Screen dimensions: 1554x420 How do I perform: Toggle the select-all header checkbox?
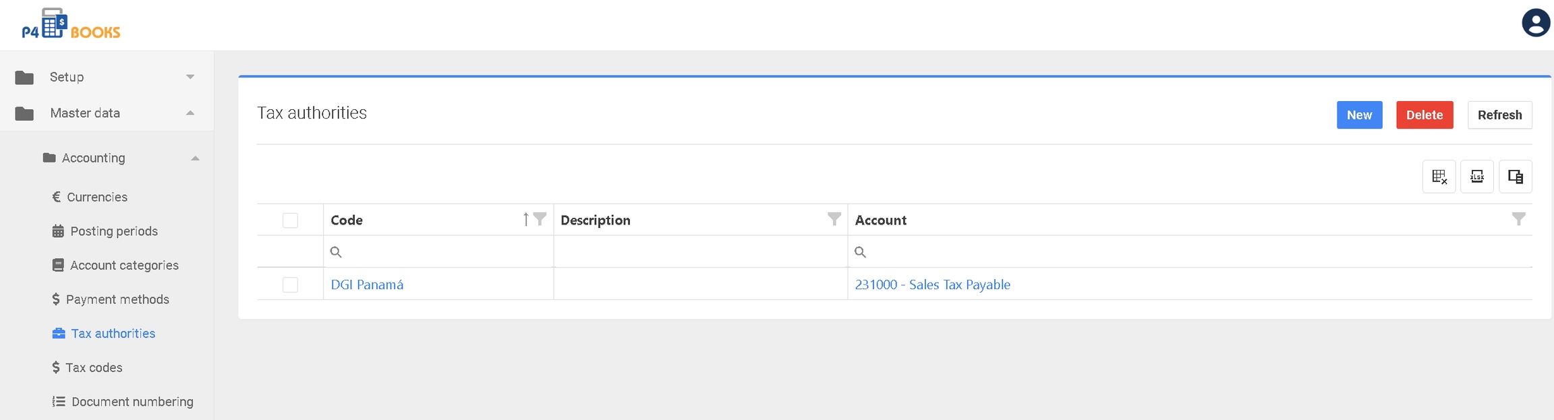[x=290, y=220]
